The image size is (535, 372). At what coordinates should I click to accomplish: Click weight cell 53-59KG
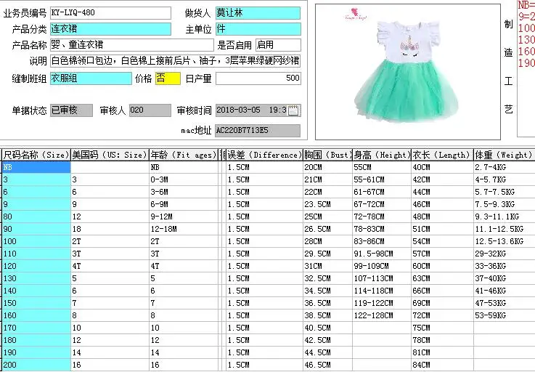pos(504,315)
